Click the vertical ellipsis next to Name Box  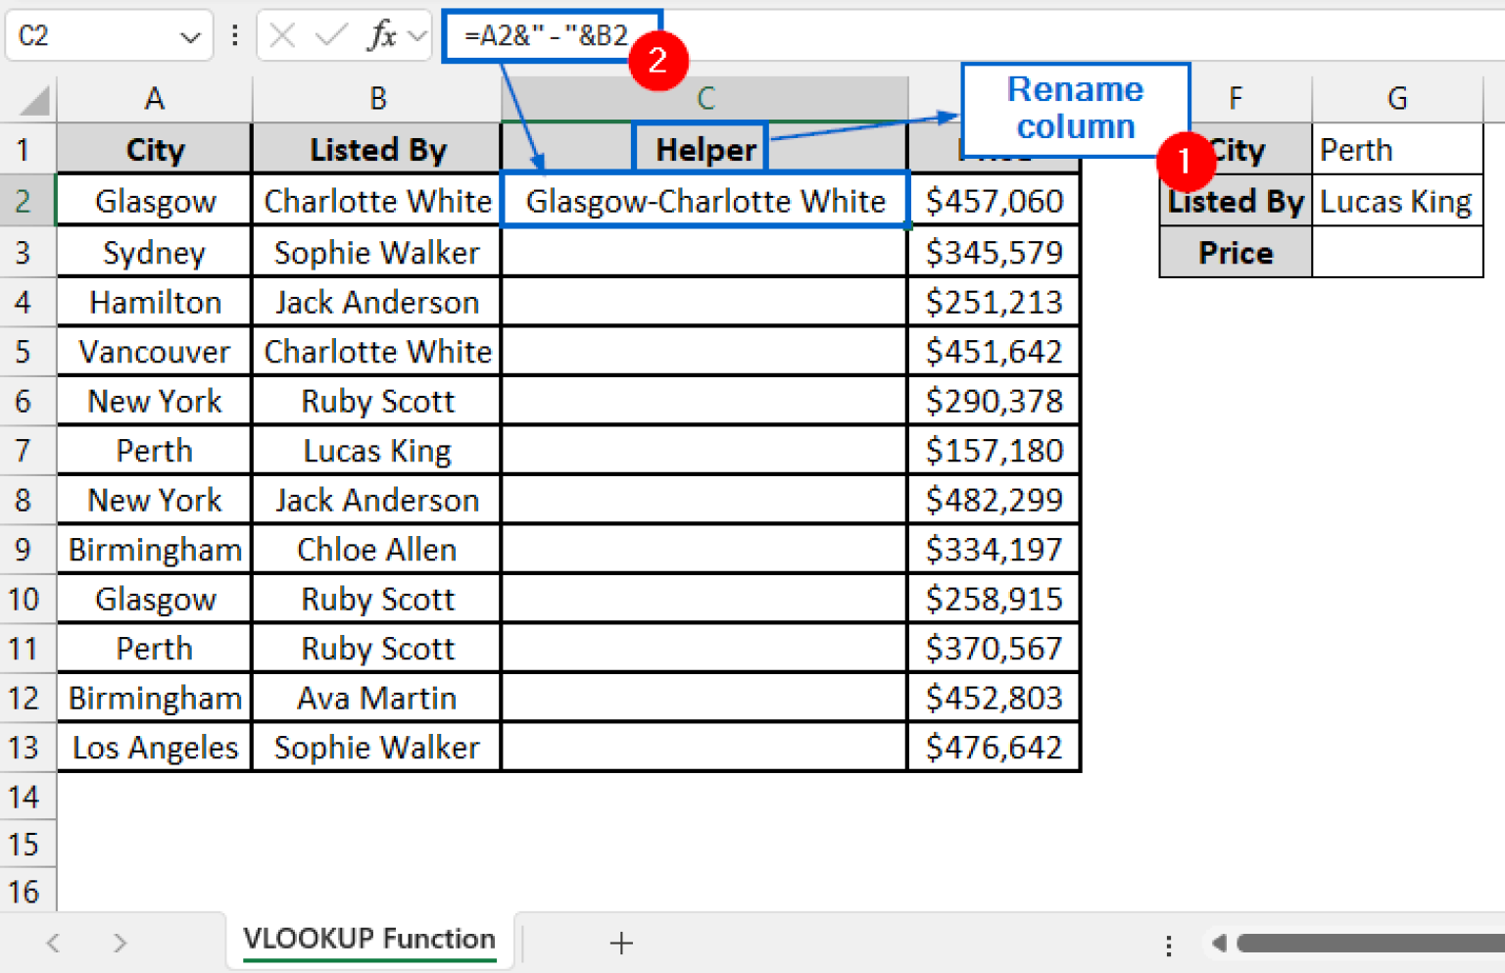(x=233, y=35)
